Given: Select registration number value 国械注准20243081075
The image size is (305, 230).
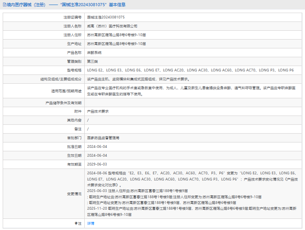Looking at the screenshot, I should [x=106, y=17].
